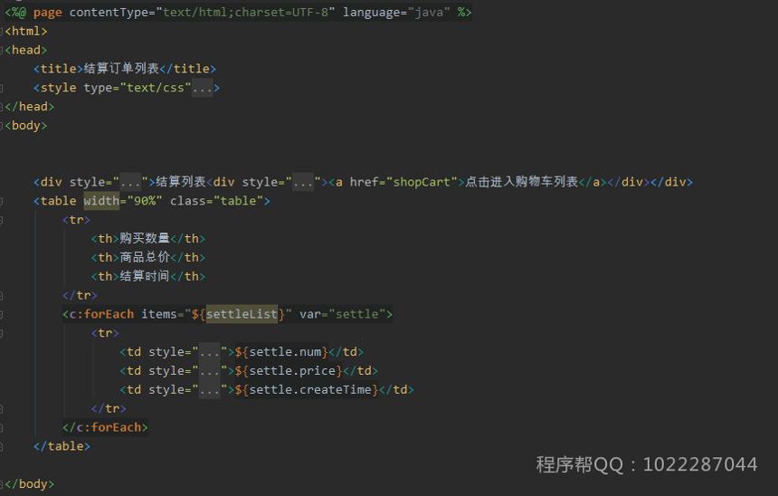Click the 商品总价 table header line
This screenshot has width=778, height=496.
point(147,258)
